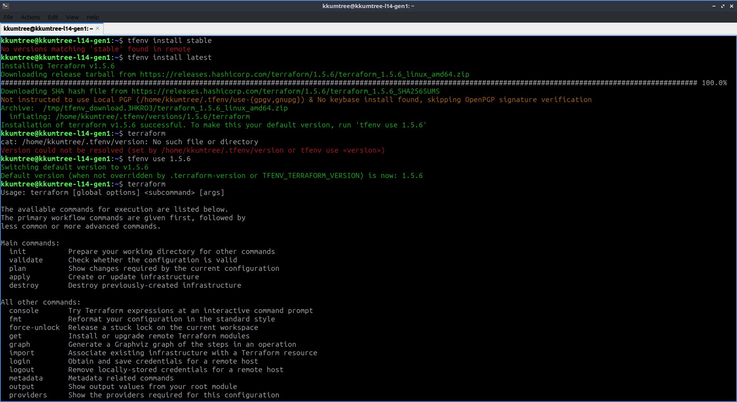Open the Edit menu

pos(53,17)
